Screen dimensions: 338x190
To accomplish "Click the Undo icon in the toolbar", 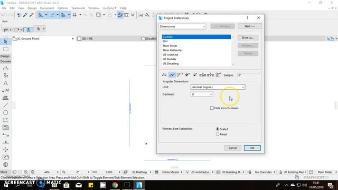I will tap(4, 15).
